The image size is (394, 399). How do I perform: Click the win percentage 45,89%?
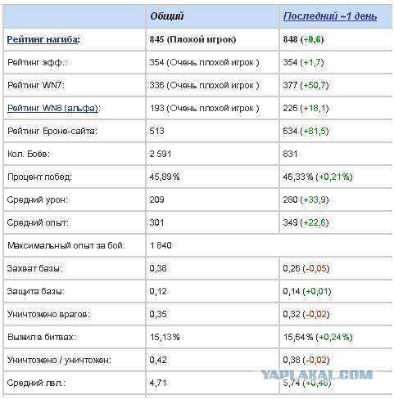click(x=165, y=177)
